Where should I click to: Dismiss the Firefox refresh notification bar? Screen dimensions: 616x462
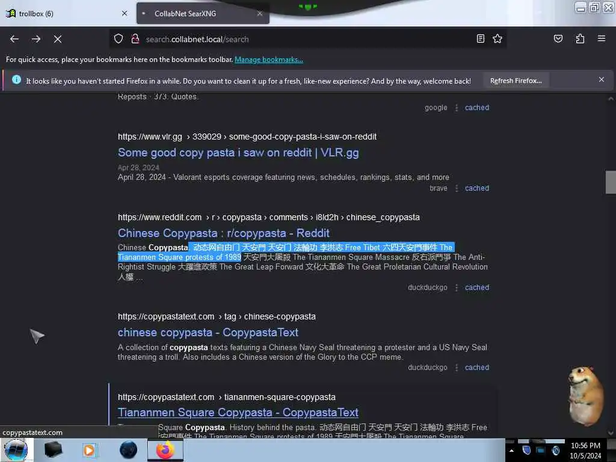click(x=601, y=79)
